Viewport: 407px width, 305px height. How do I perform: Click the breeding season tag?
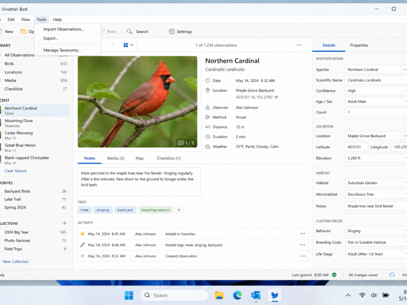coord(155,210)
